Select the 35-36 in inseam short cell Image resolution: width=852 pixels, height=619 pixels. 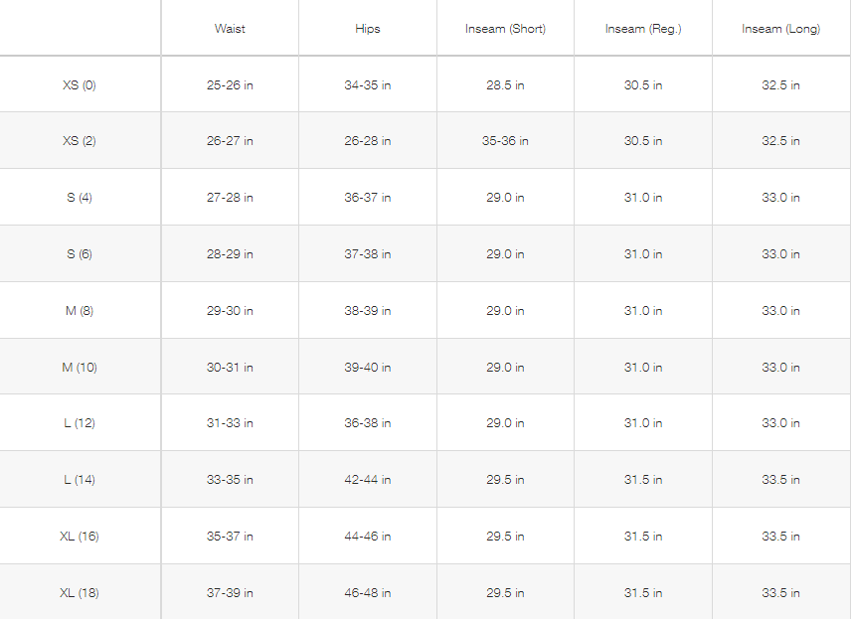click(505, 141)
